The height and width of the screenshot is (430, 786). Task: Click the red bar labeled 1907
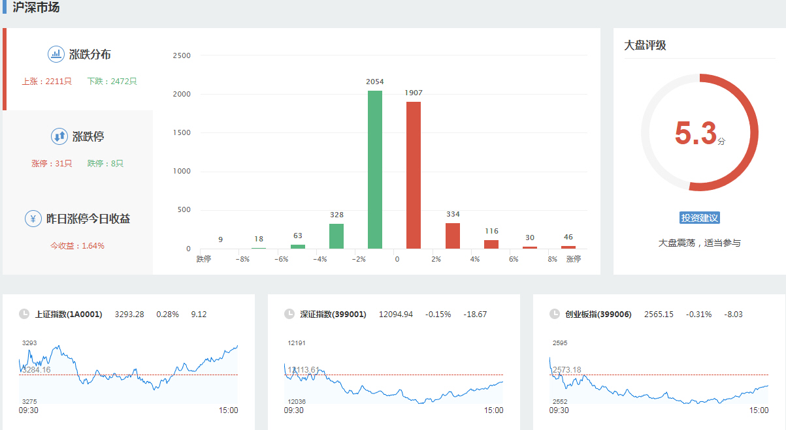pos(414,175)
